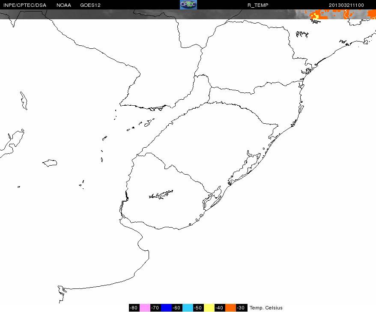Click the R_TEMP product label
Viewport: 376px width, 312px height.
[x=258, y=5]
